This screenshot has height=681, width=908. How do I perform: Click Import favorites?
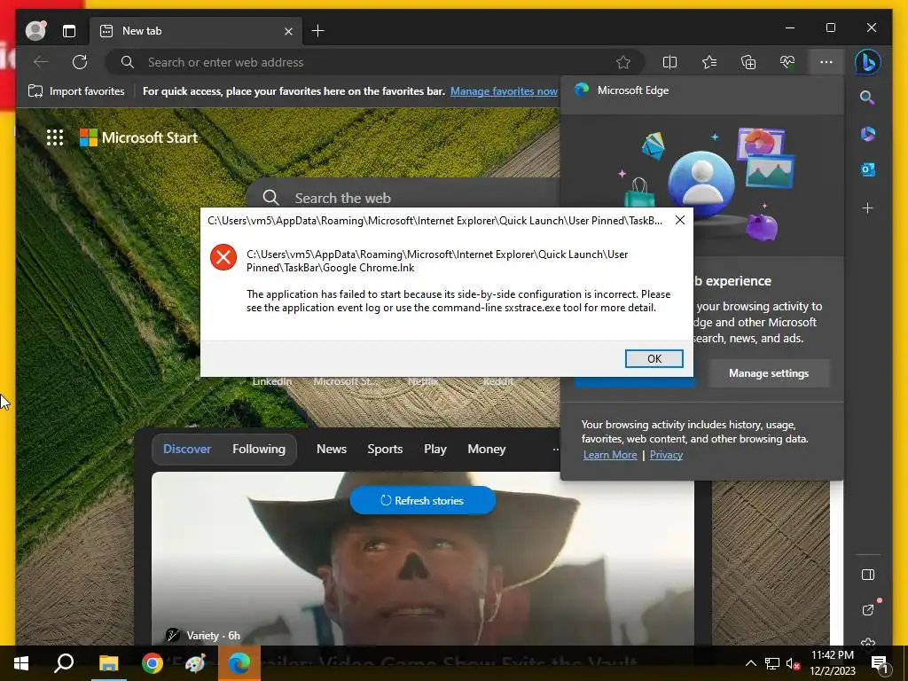(76, 91)
